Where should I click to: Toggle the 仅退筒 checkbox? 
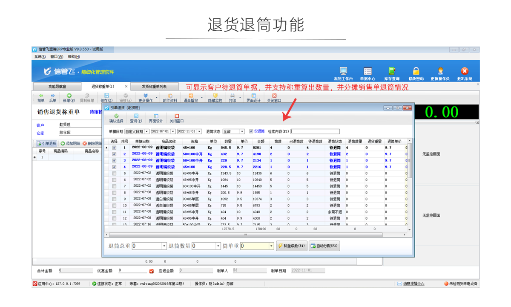[x=251, y=131]
